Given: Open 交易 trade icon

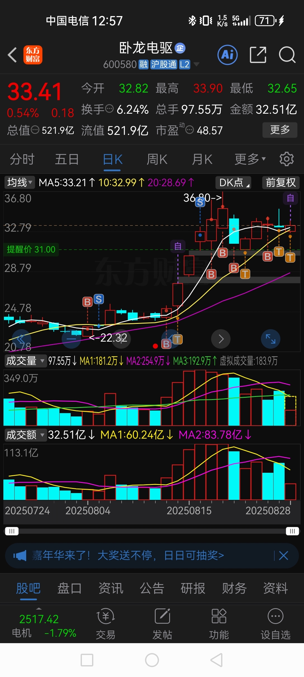Looking at the screenshot, I should click(x=106, y=624).
